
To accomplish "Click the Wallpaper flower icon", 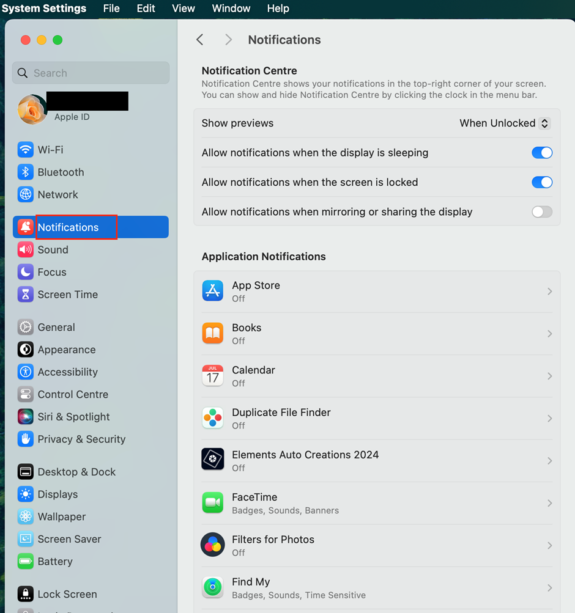I will [26, 516].
